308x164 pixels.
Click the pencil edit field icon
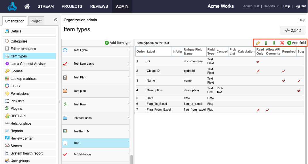click(258, 43)
